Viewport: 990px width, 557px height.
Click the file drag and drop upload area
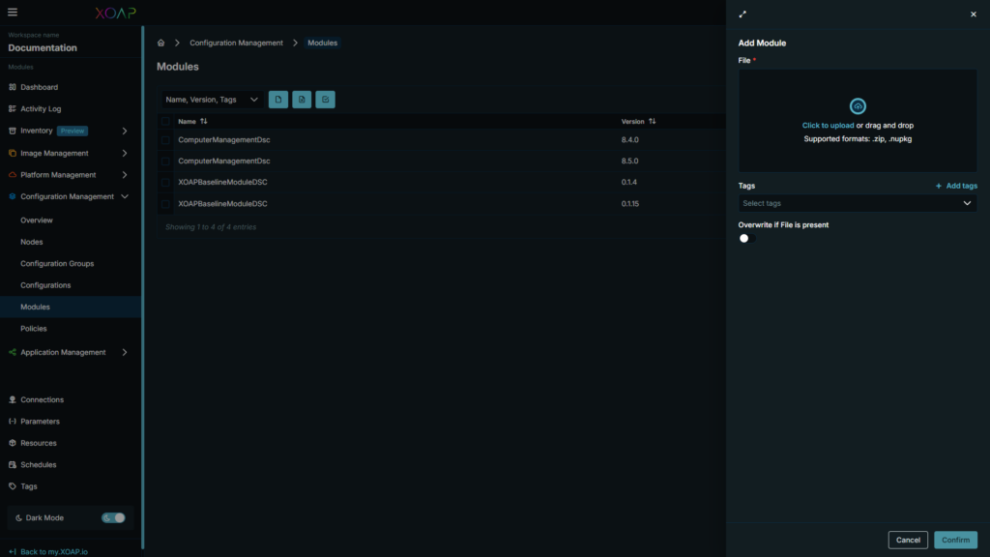click(x=858, y=121)
